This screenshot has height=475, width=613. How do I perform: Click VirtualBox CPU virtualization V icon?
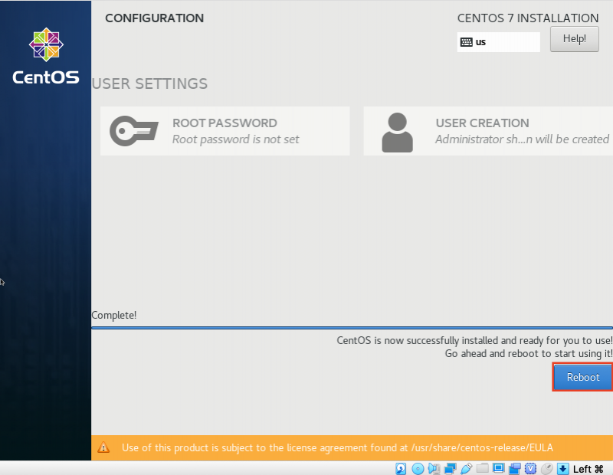pyautogui.click(x=530, y=468)
